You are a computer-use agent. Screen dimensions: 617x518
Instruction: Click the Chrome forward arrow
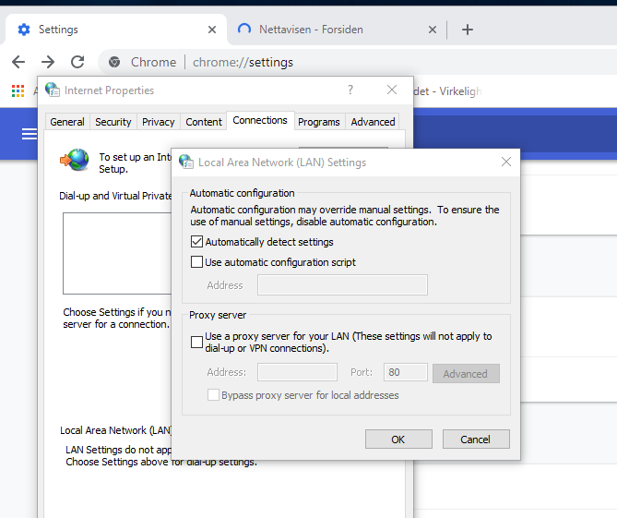click(x=48, y=62)
